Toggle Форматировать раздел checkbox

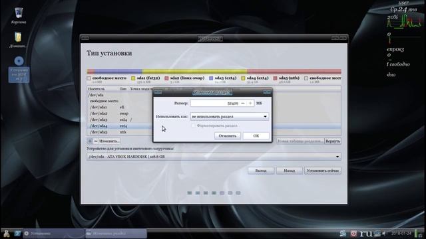(x=193, y=125)
